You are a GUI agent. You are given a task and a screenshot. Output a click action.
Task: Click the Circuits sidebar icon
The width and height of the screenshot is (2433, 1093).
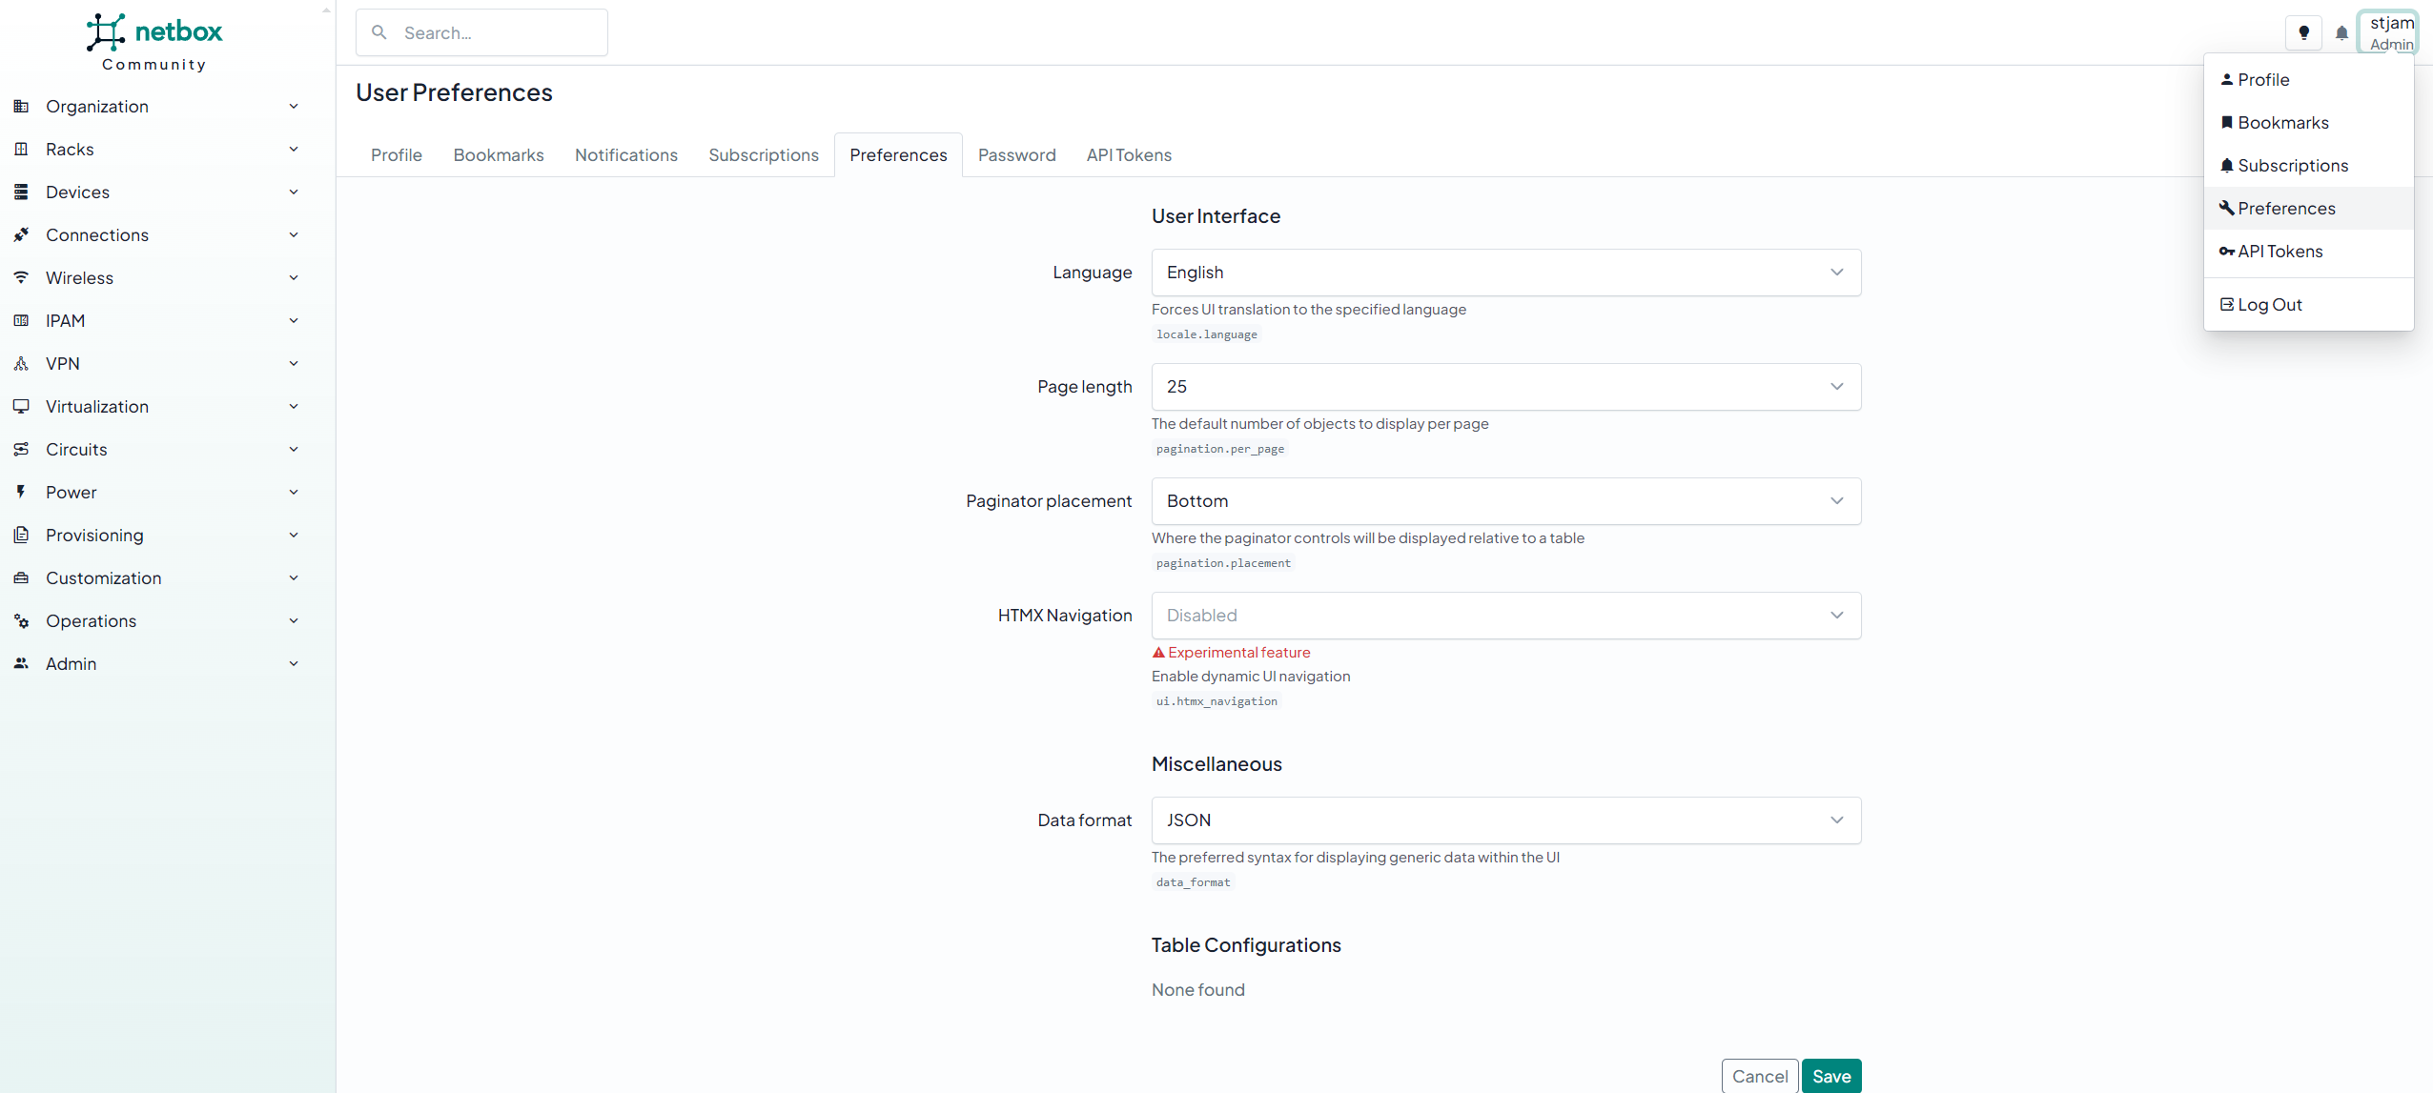[21, 449]
